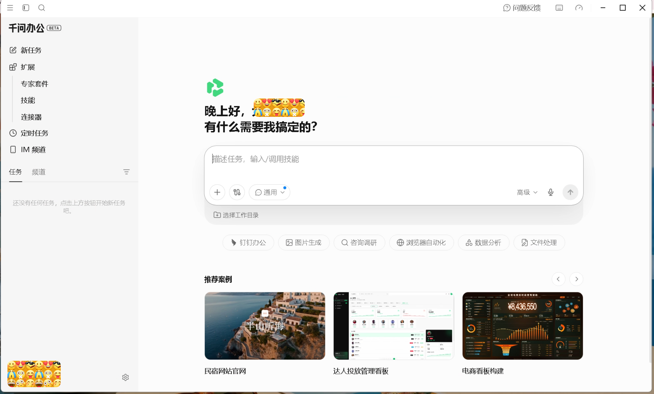654x394 pixels.
Task: Open 技能 skills page
Action: point(28,100)
